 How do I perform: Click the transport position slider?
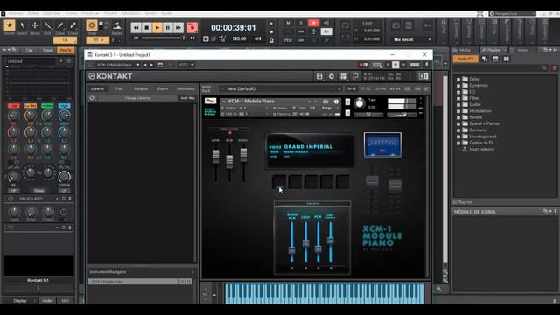click(x=164, y=38)
